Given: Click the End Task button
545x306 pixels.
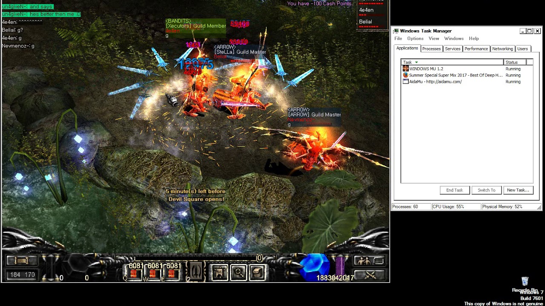Looking at the screenshot, I should [454, 190].
